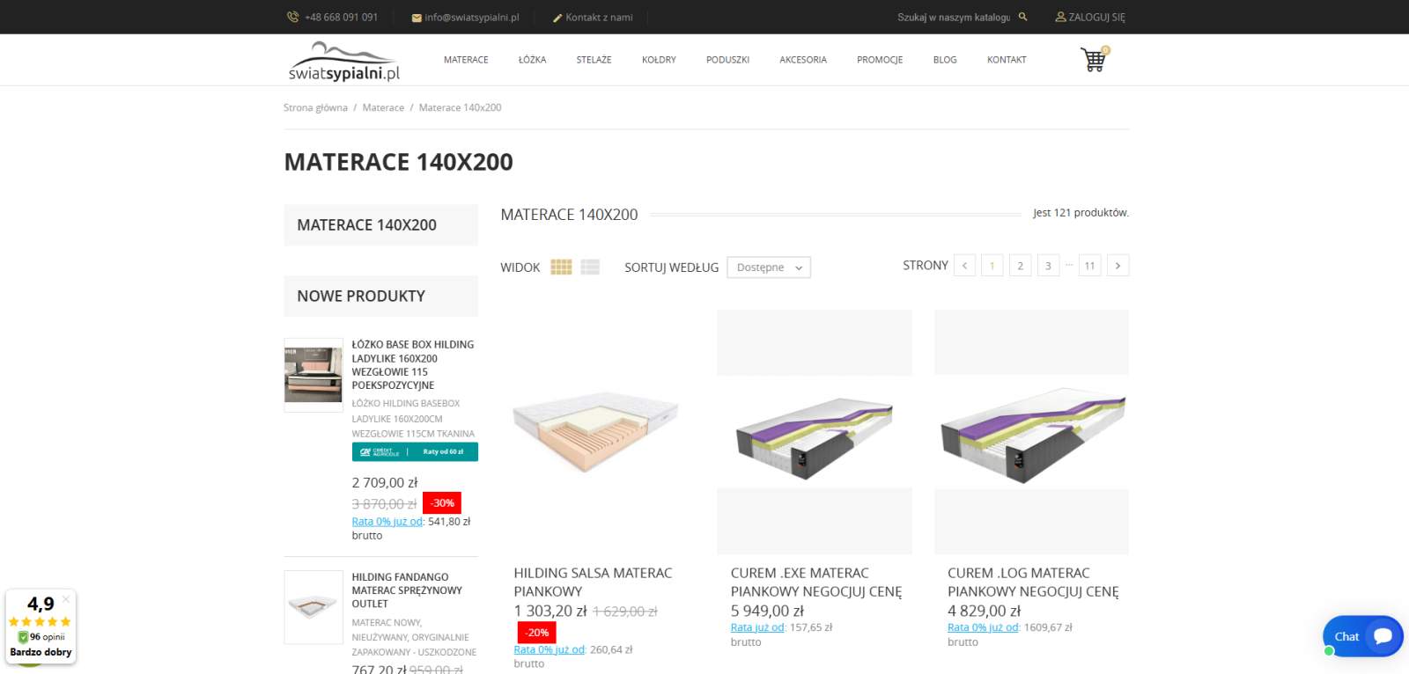Open HILDING FANDANGO MATERAC SPRĘŻYNOWY OUTLET title
1409x674 pixels.
(407, 590)
